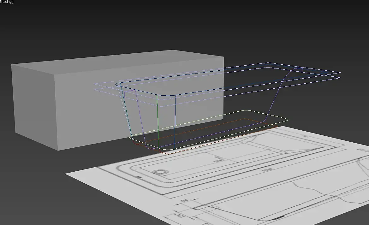Open the Shading viewport label menu
369x225 pixels.
(x=6, y=2)
